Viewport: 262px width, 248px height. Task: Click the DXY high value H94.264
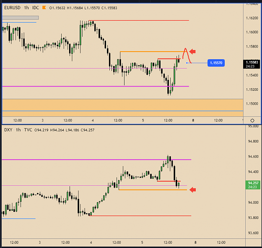pos(57,130)
